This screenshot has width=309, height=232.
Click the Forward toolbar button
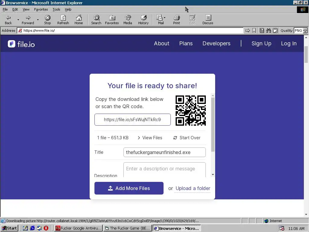(28, 20)
